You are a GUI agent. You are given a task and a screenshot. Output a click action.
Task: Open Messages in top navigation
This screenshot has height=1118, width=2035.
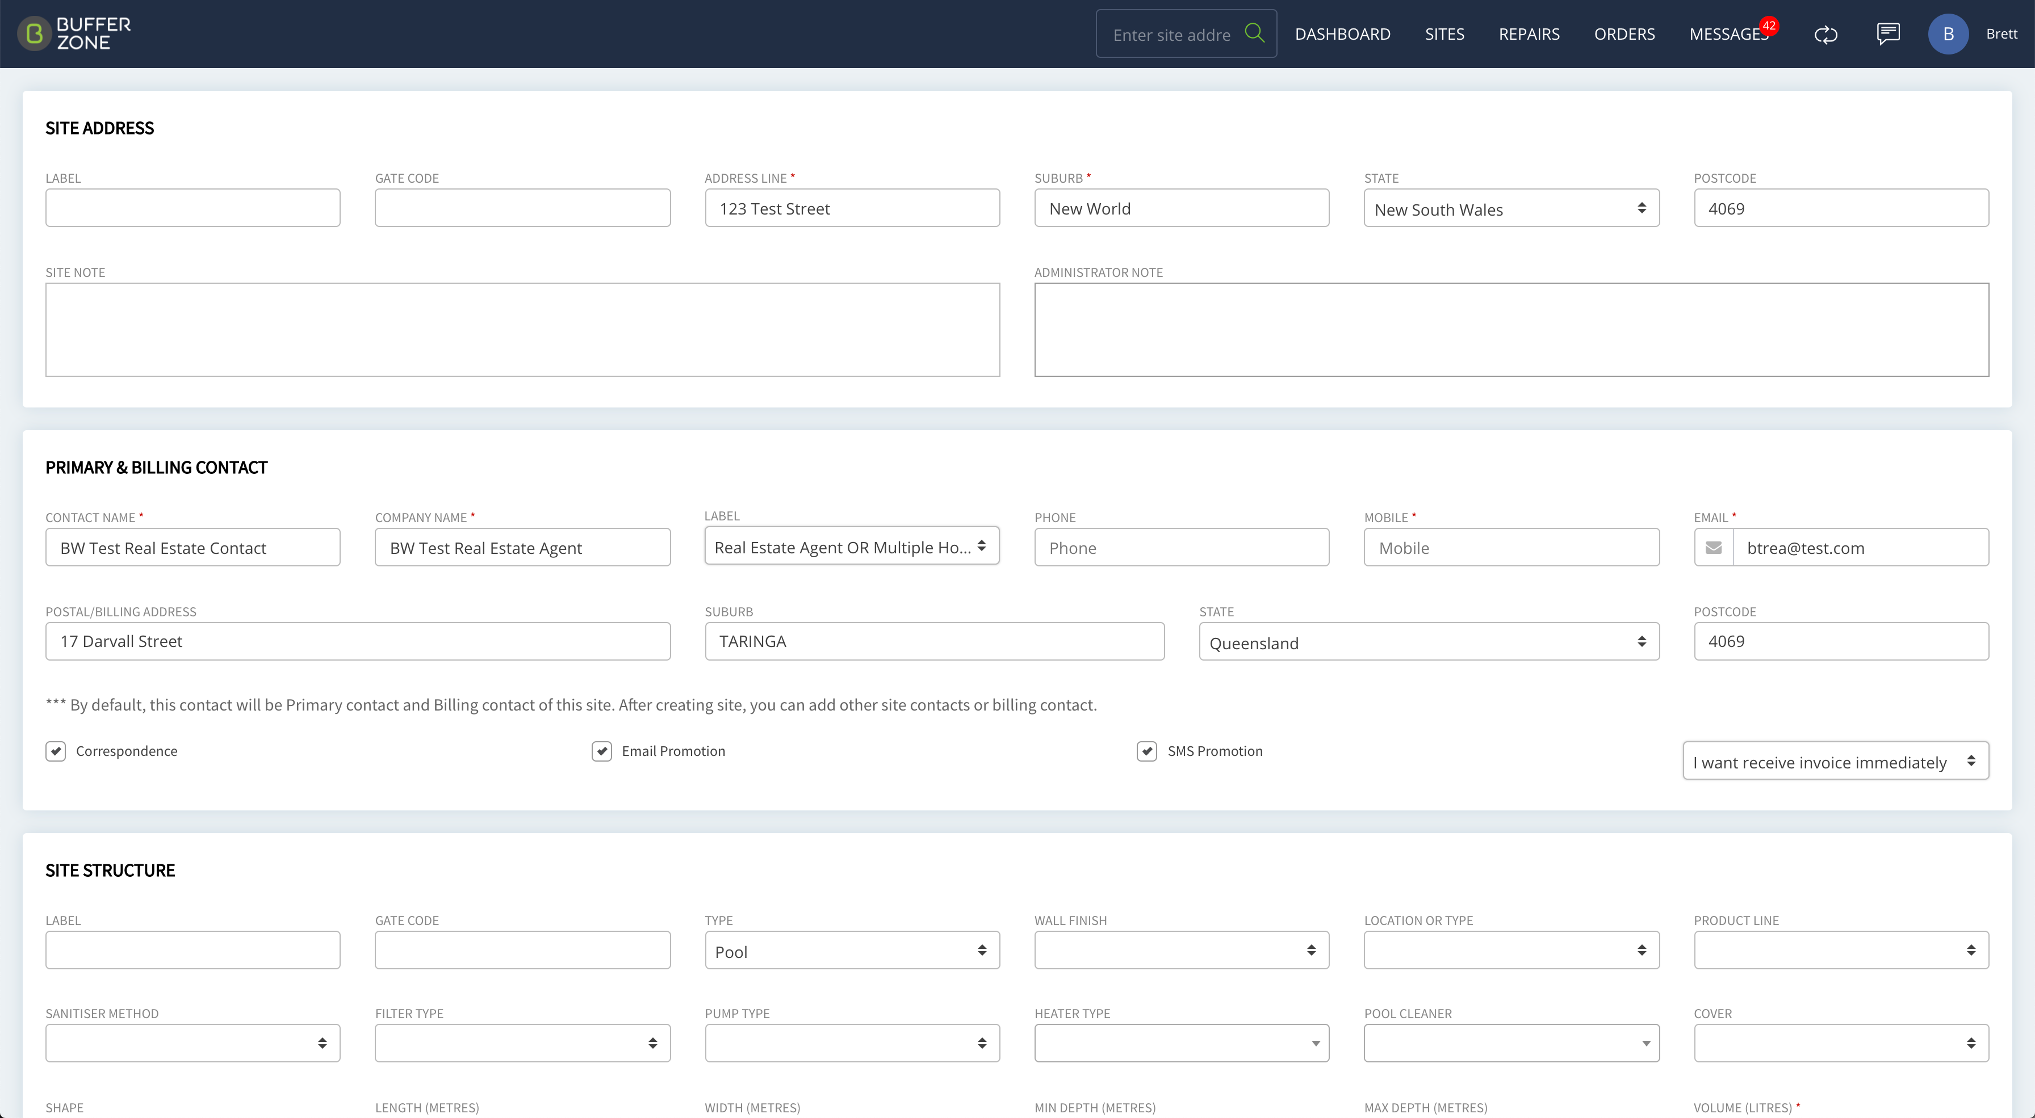point(1728,34)
